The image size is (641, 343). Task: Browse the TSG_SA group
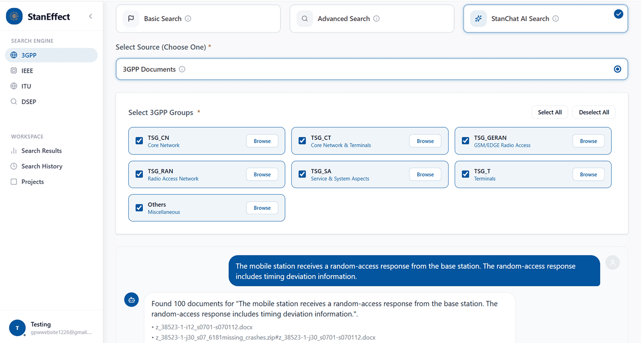pos(425,174)
